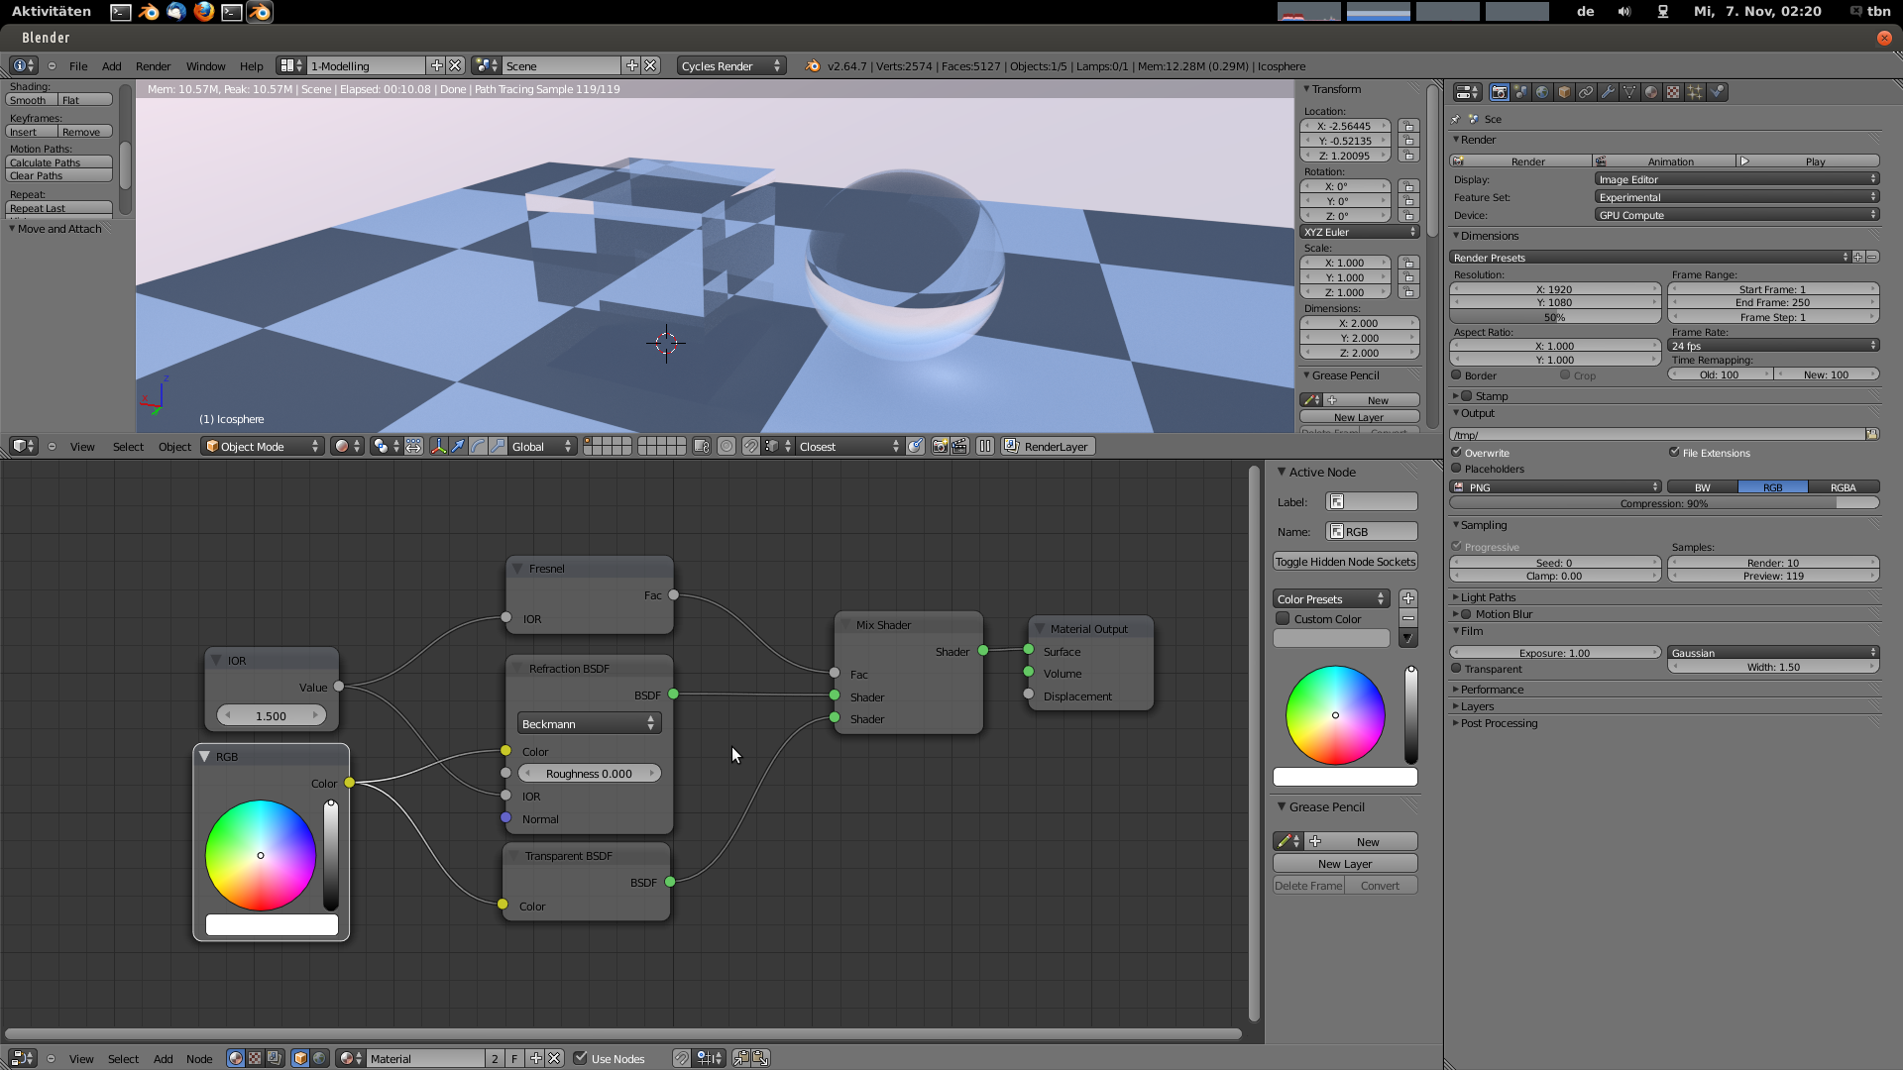The height and width of the screenshot is (1070, 1903).
Task: Lock the Location X value
Action: point(1408,126)
